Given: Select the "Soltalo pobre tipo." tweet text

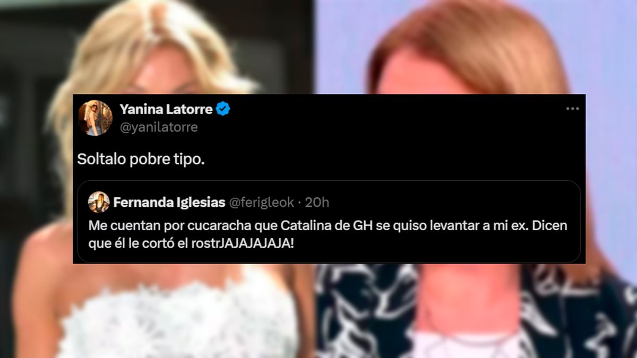Looking at the screenshot, I should tap(141, 160).
